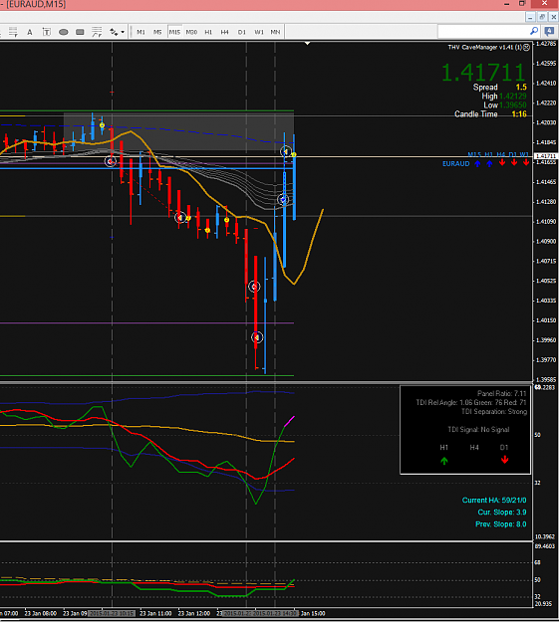559x622 pixels.
Task: Switch chart to H4 timeframe
Action: 224,32
